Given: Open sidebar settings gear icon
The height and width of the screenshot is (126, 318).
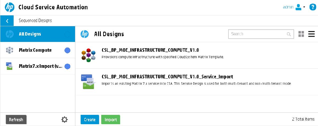Looking at the screenshot, I should pyautogui.click(x=64, y=120).
